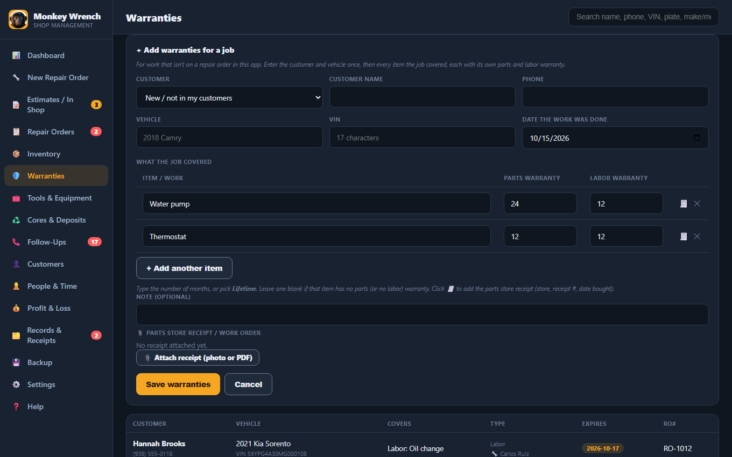This screenshot has width=732, height=457.
Task: Click the New Repair Order wrench icon
Action: pos(16,77)
